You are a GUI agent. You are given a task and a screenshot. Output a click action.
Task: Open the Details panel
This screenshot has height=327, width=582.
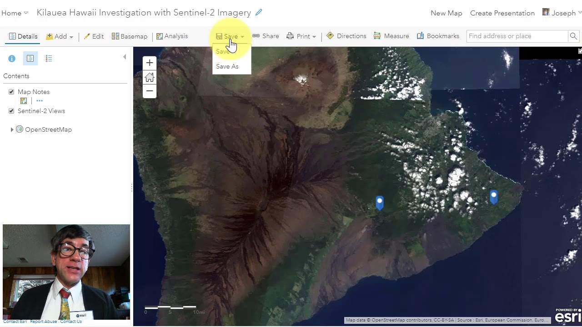point(23,36)
